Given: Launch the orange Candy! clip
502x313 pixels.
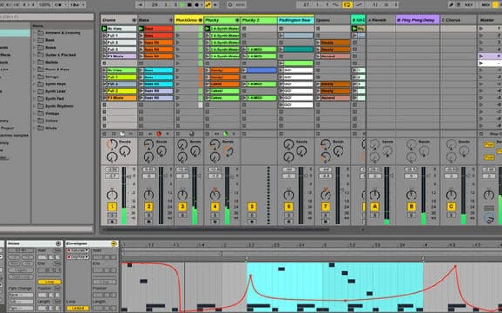Looking at the screenshot, I should [x=207, y=70].
